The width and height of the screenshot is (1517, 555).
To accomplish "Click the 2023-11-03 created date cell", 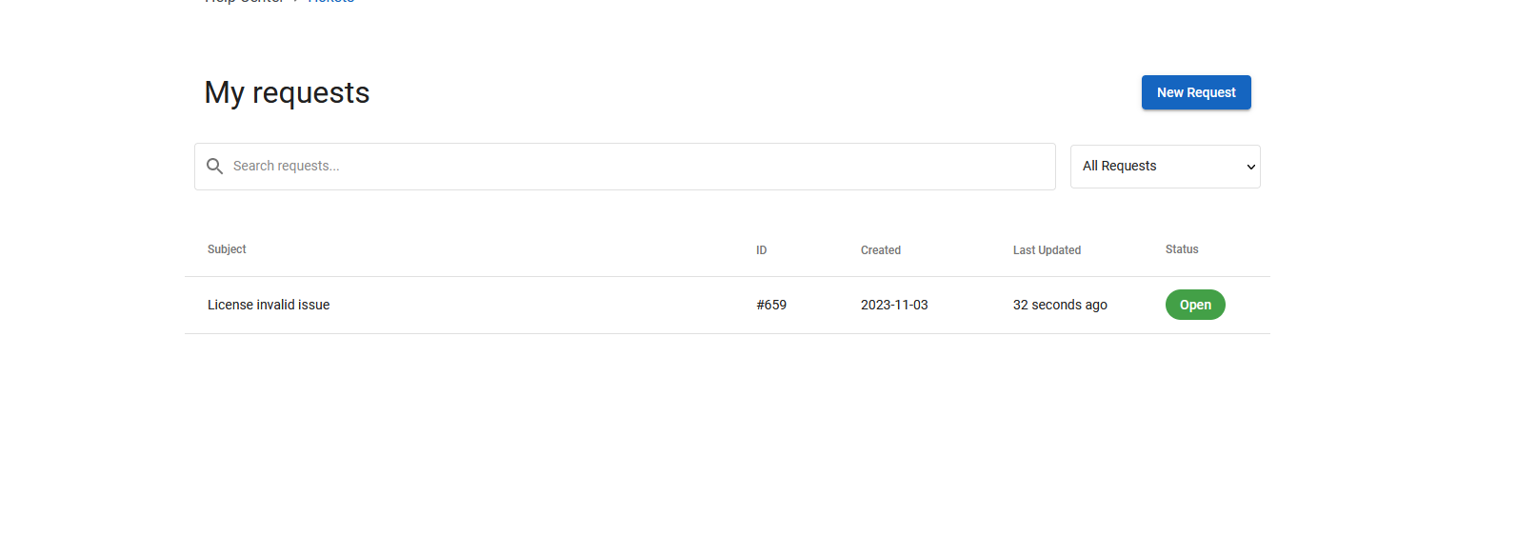I will point(894,305).
